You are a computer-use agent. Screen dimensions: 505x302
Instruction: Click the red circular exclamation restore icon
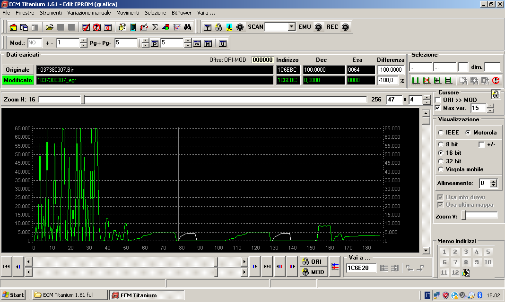(496, 80)
